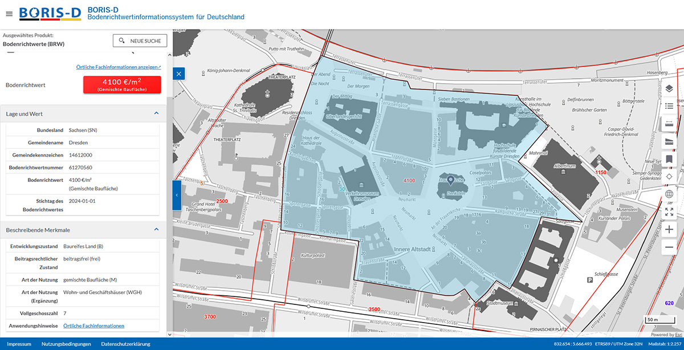
Task: Click the Impressum footer link
Action: point(18,344)
